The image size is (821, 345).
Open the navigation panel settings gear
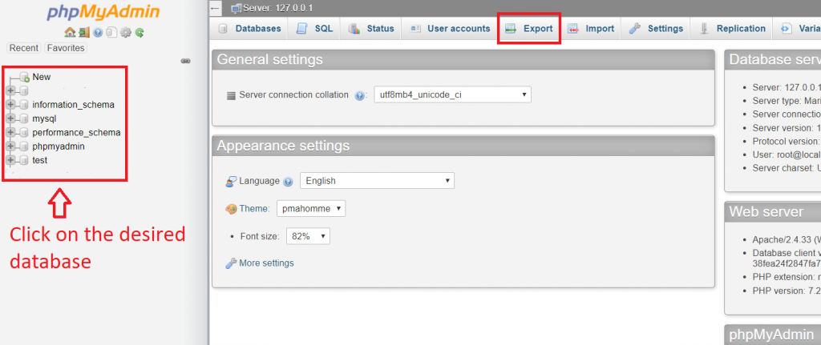125,32
